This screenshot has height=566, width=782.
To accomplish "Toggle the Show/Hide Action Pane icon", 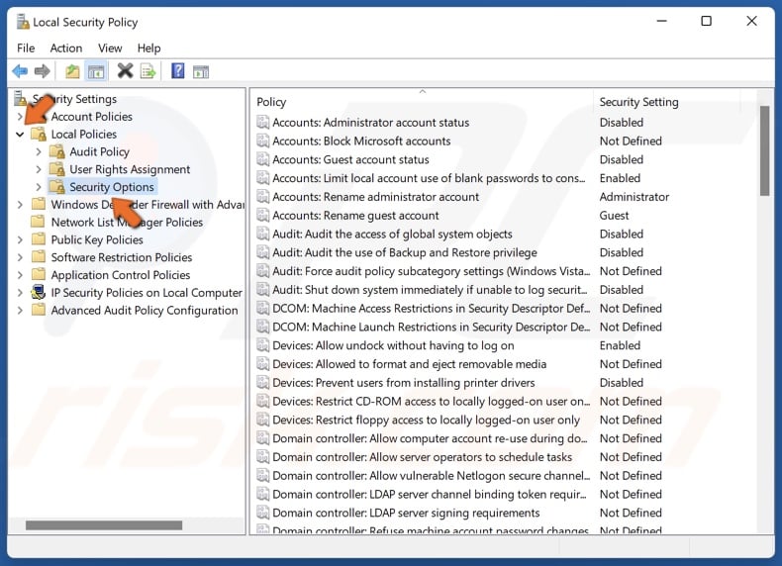I will pyautogui.click(x=201, y=72).
